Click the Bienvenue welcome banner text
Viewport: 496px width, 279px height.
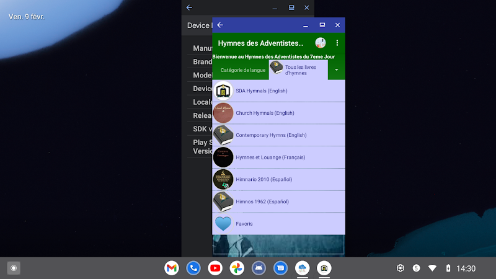pyautogui.click(x=273, y=56)
